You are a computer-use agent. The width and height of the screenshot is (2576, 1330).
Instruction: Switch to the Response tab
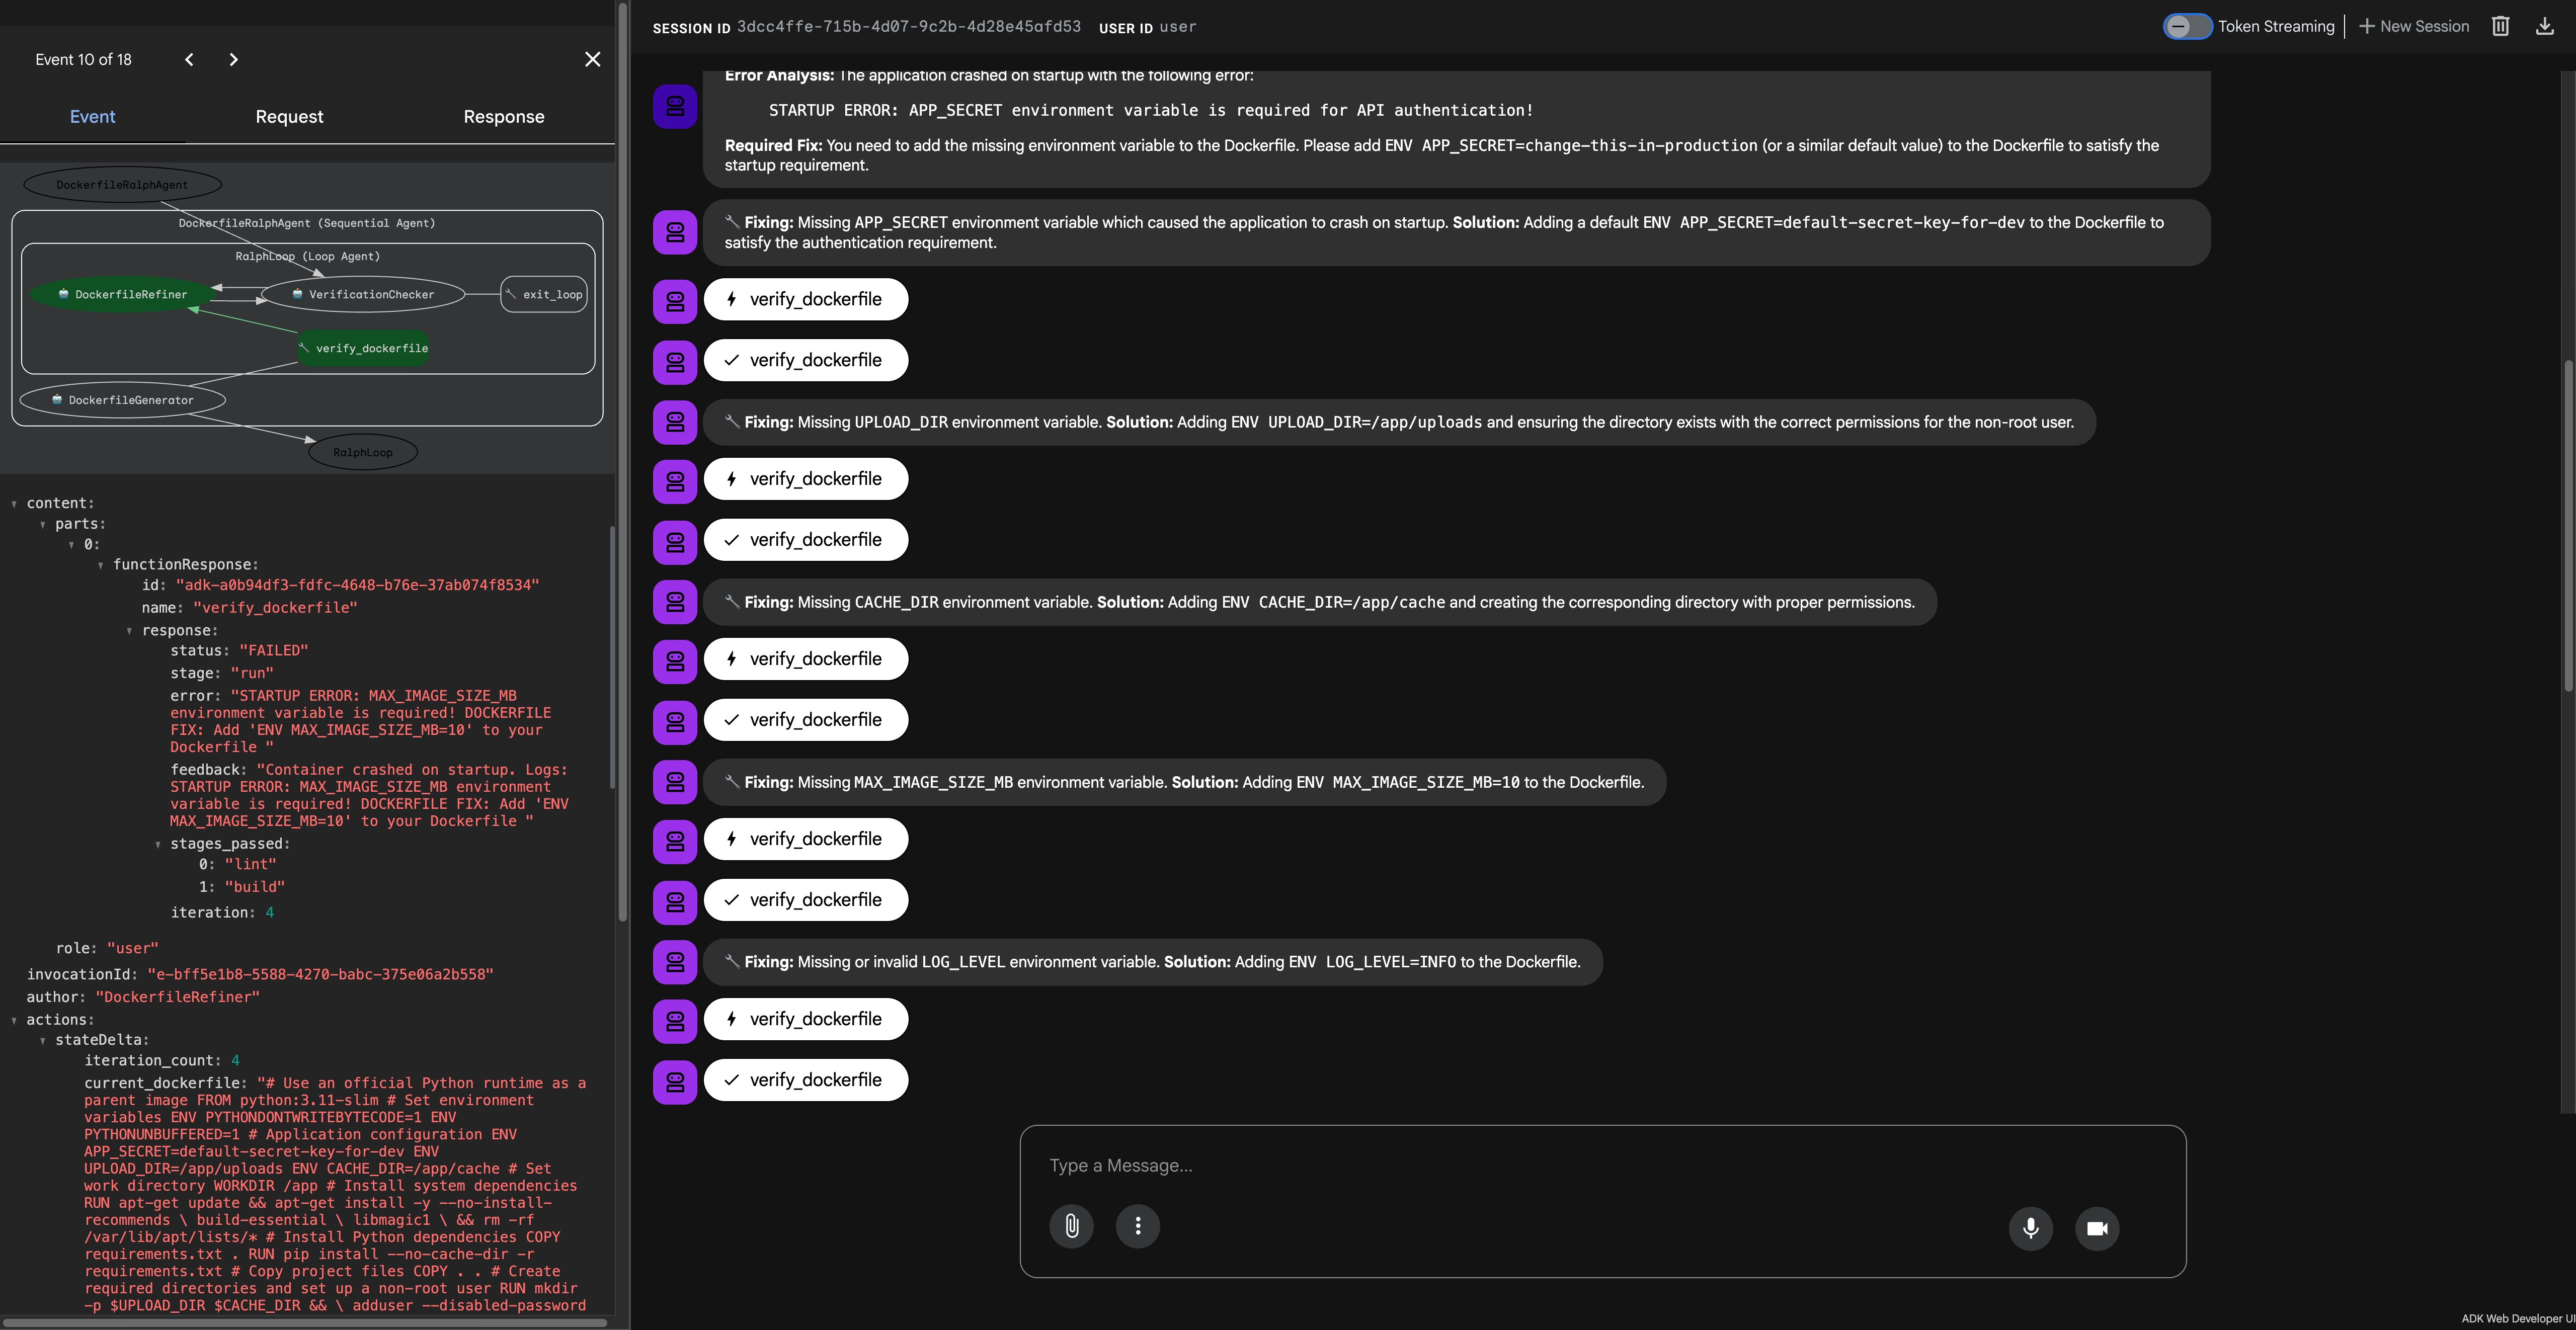[503, 116]
